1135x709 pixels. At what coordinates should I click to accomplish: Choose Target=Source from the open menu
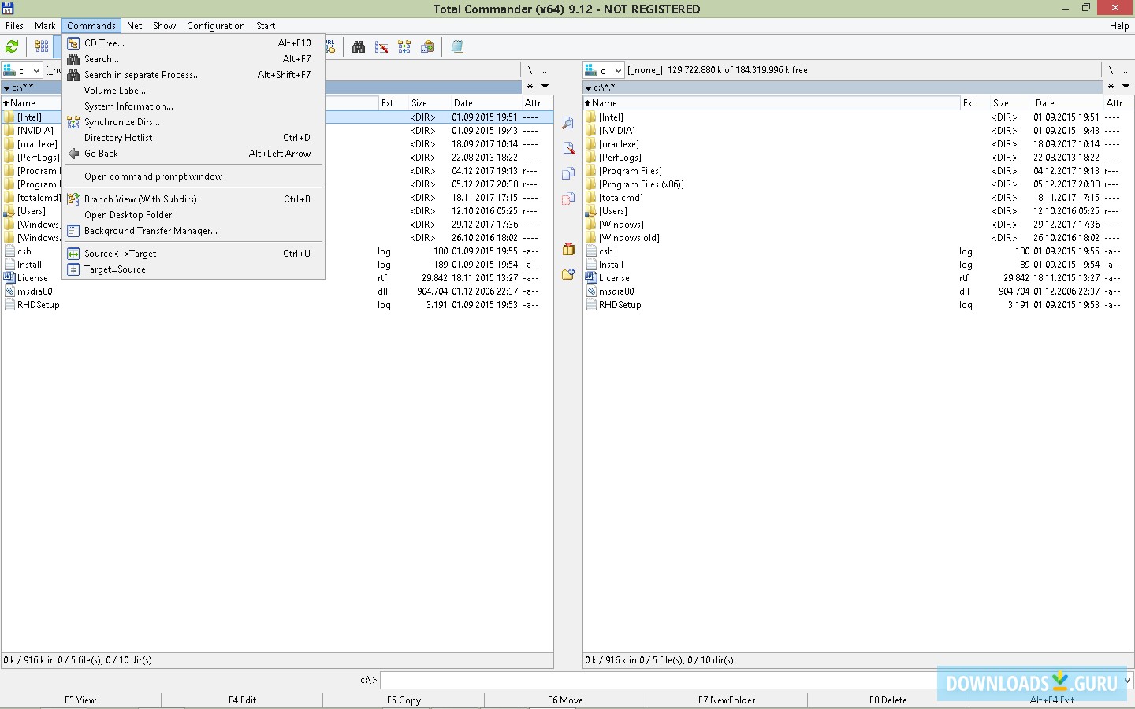114,269
